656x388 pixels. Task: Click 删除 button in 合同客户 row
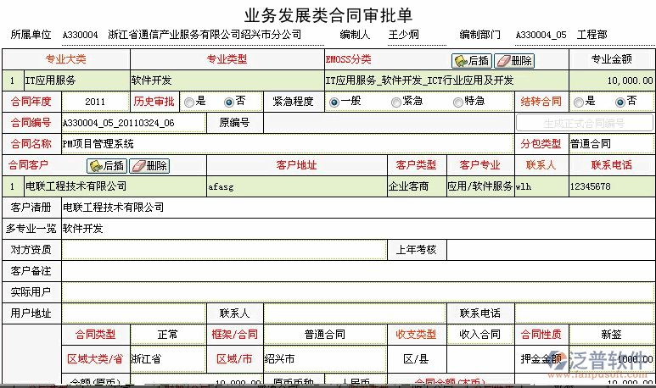[x=149, y=165]
